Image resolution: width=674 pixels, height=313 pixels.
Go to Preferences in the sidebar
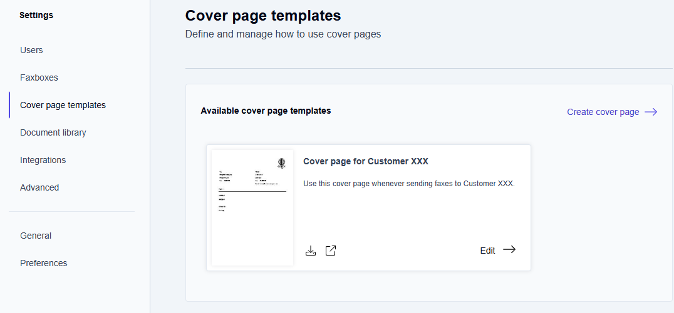click(43, 263)
